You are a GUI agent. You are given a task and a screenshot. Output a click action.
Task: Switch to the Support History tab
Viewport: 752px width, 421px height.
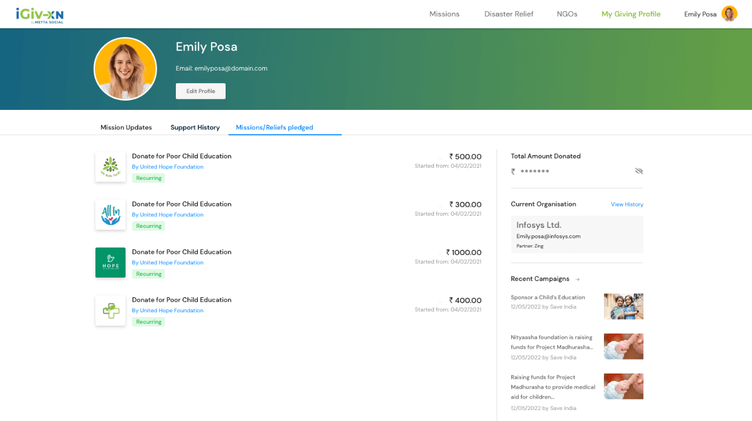pos(195,127)
